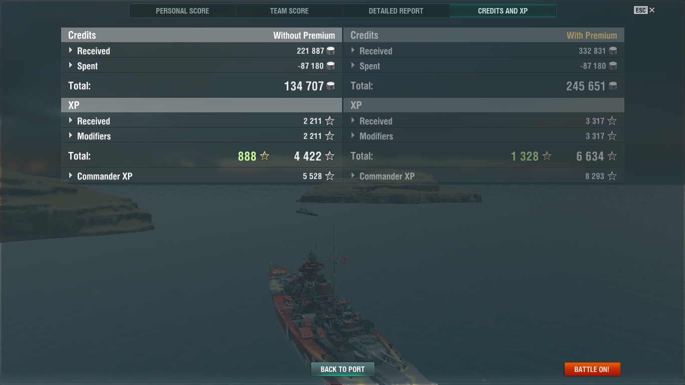Close the report with ESC X
The width and height of the screenshot is (685, 385).
coord(644,10)
